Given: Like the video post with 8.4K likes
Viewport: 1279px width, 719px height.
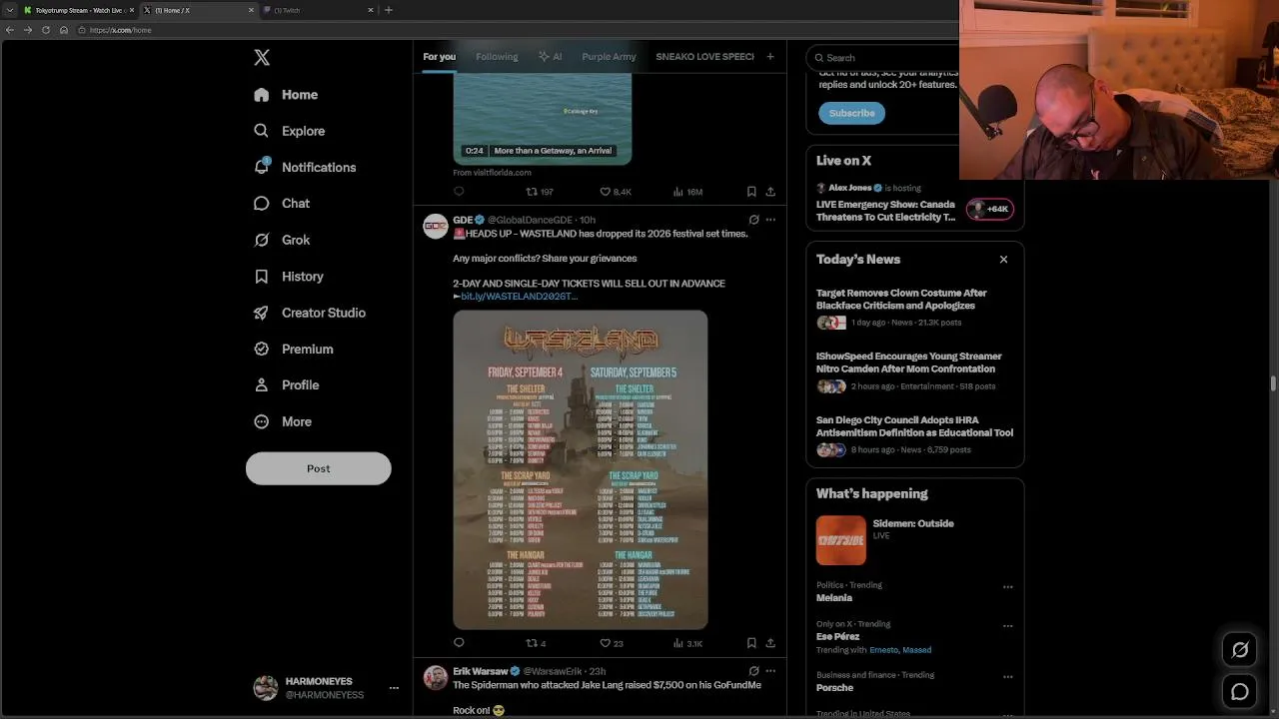Looking at the screenshot, I should [616, 192].
